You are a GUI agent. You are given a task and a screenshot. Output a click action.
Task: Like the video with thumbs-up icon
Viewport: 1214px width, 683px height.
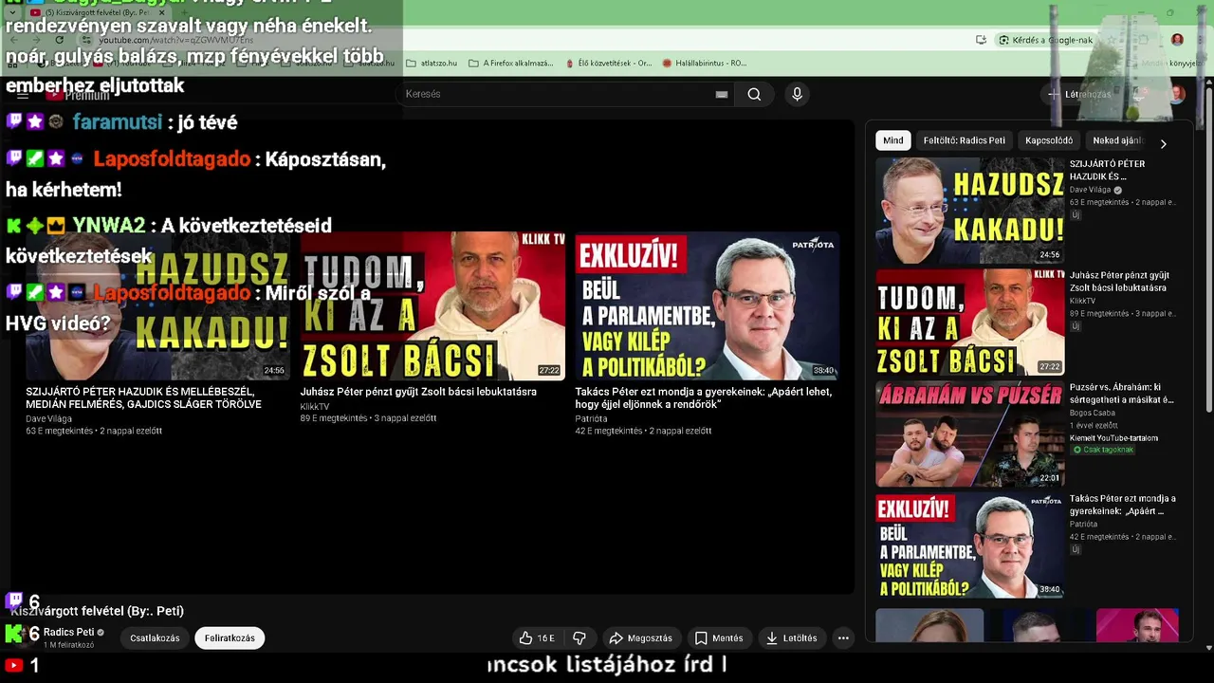(536, 638)
